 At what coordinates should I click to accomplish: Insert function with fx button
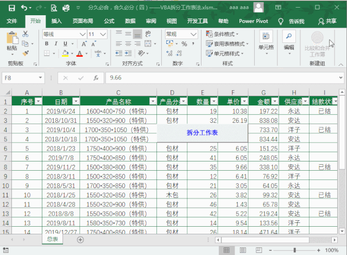point(96,78)
